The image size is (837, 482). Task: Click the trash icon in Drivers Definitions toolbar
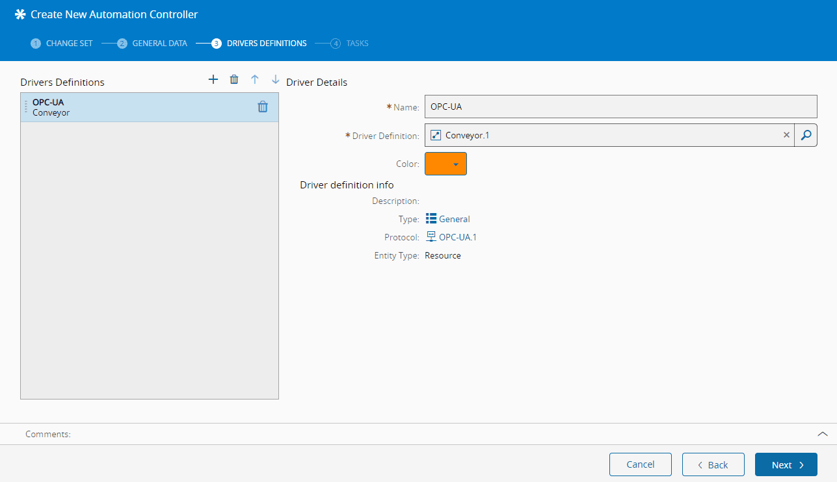234,79
